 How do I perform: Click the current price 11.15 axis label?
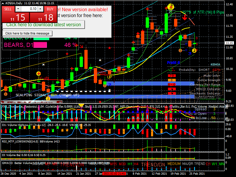(229, 43)
